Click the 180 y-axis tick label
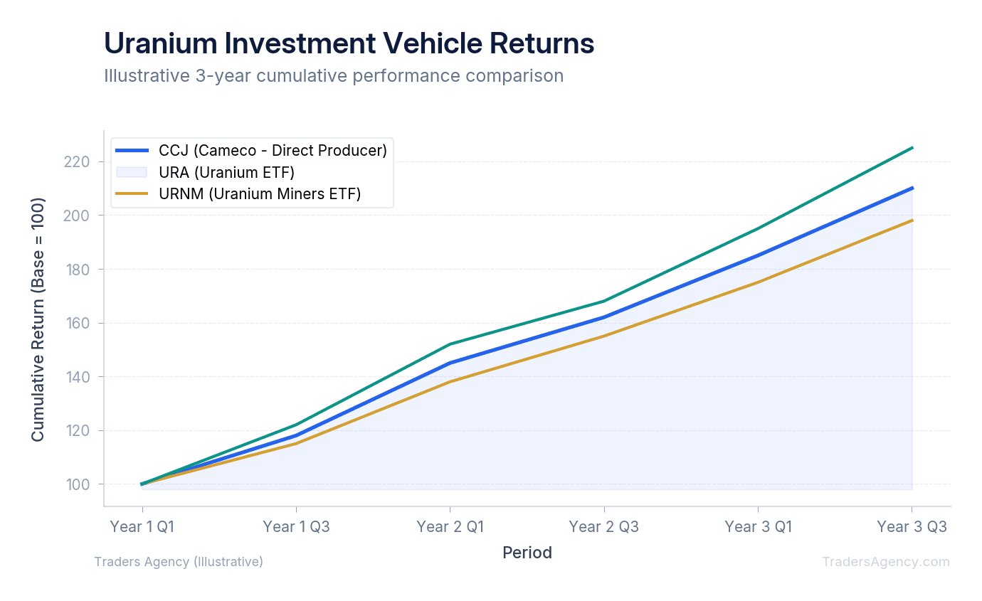The height and width of the screenshot is (601, 982). click(80, 270)
